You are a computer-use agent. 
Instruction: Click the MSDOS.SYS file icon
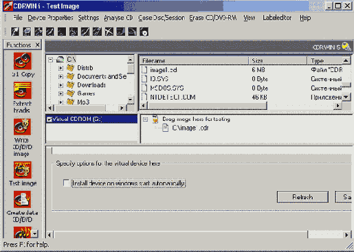point(144,88)
